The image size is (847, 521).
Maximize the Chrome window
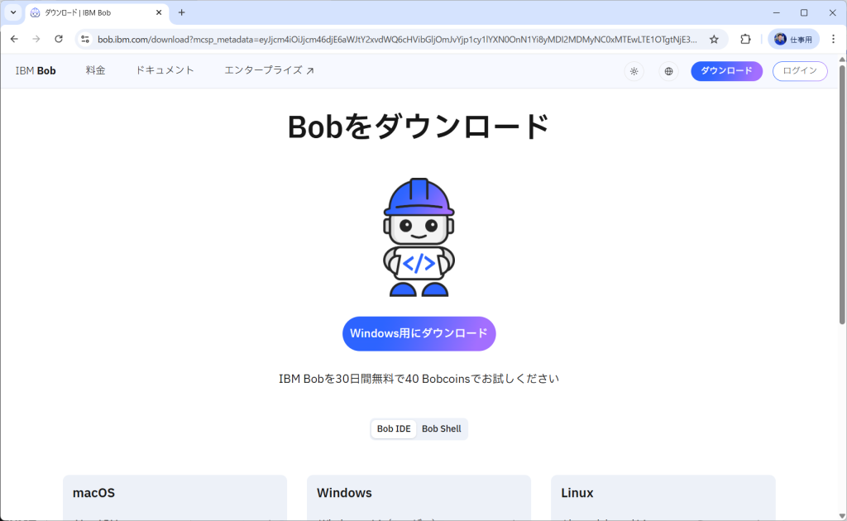click(804, 12)
